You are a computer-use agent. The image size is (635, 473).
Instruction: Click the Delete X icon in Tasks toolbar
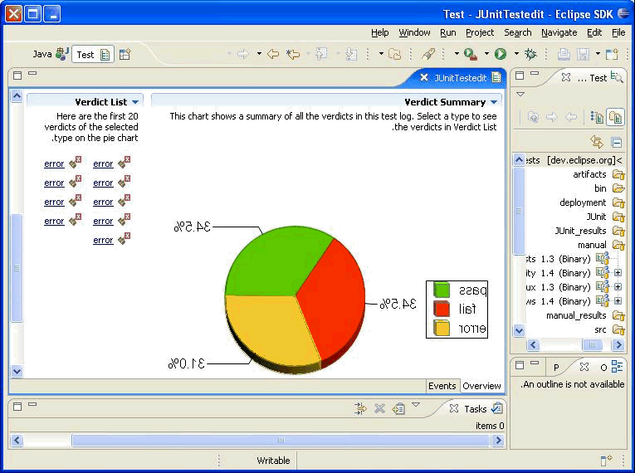tap(379, 408)
